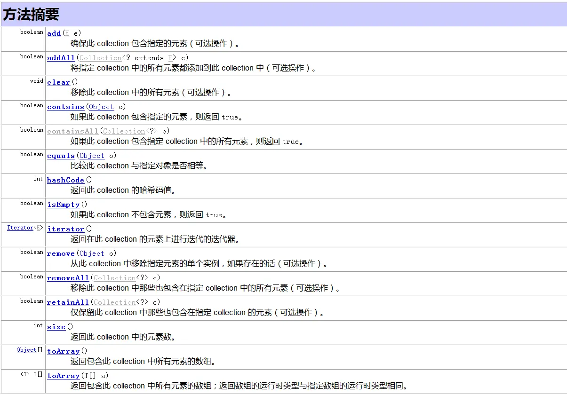
Task: Open the retainAll method link
Action: [68, 302]
